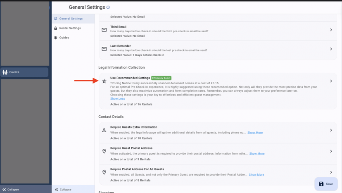The width and height of the screenshot is (342, 193).
Task: Click the location pin for Postal Address For All Guests
Action: 104,172
